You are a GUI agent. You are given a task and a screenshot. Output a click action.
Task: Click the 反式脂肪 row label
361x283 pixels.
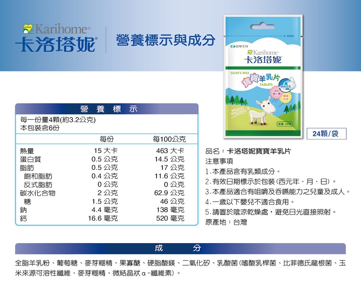[x=38, y=185]
